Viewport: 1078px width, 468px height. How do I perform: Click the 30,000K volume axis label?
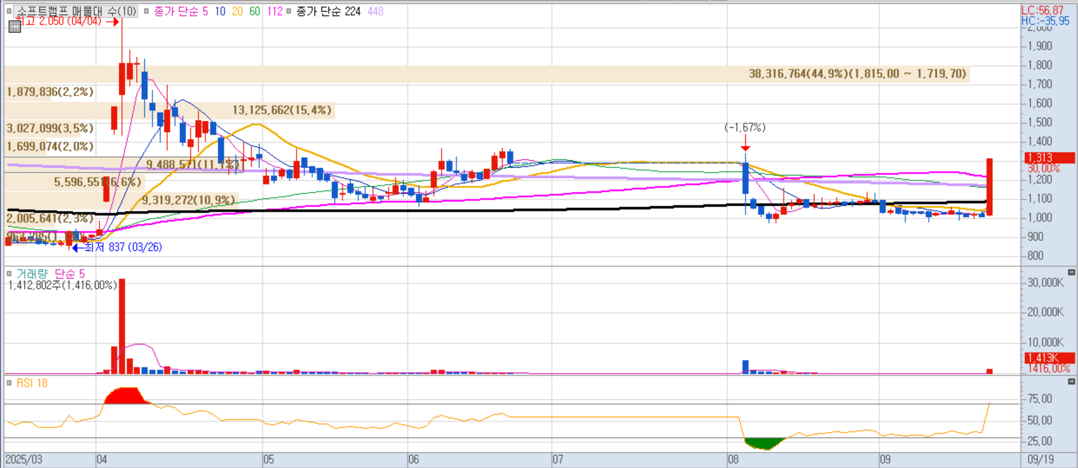point(1046,283)
